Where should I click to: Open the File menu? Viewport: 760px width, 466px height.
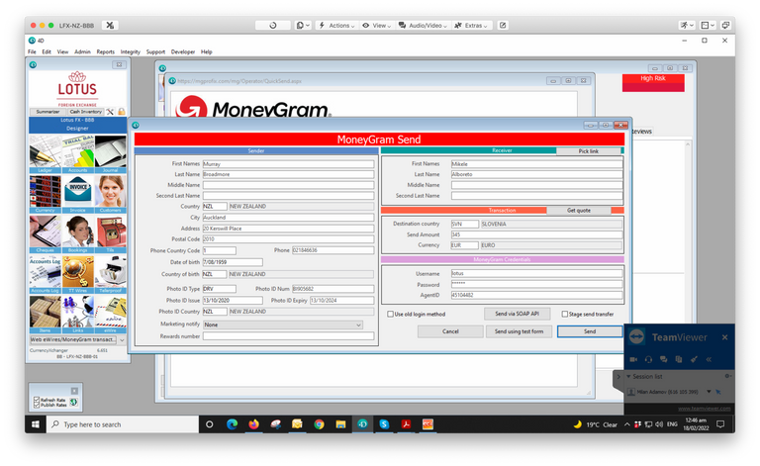coord(32,51)
